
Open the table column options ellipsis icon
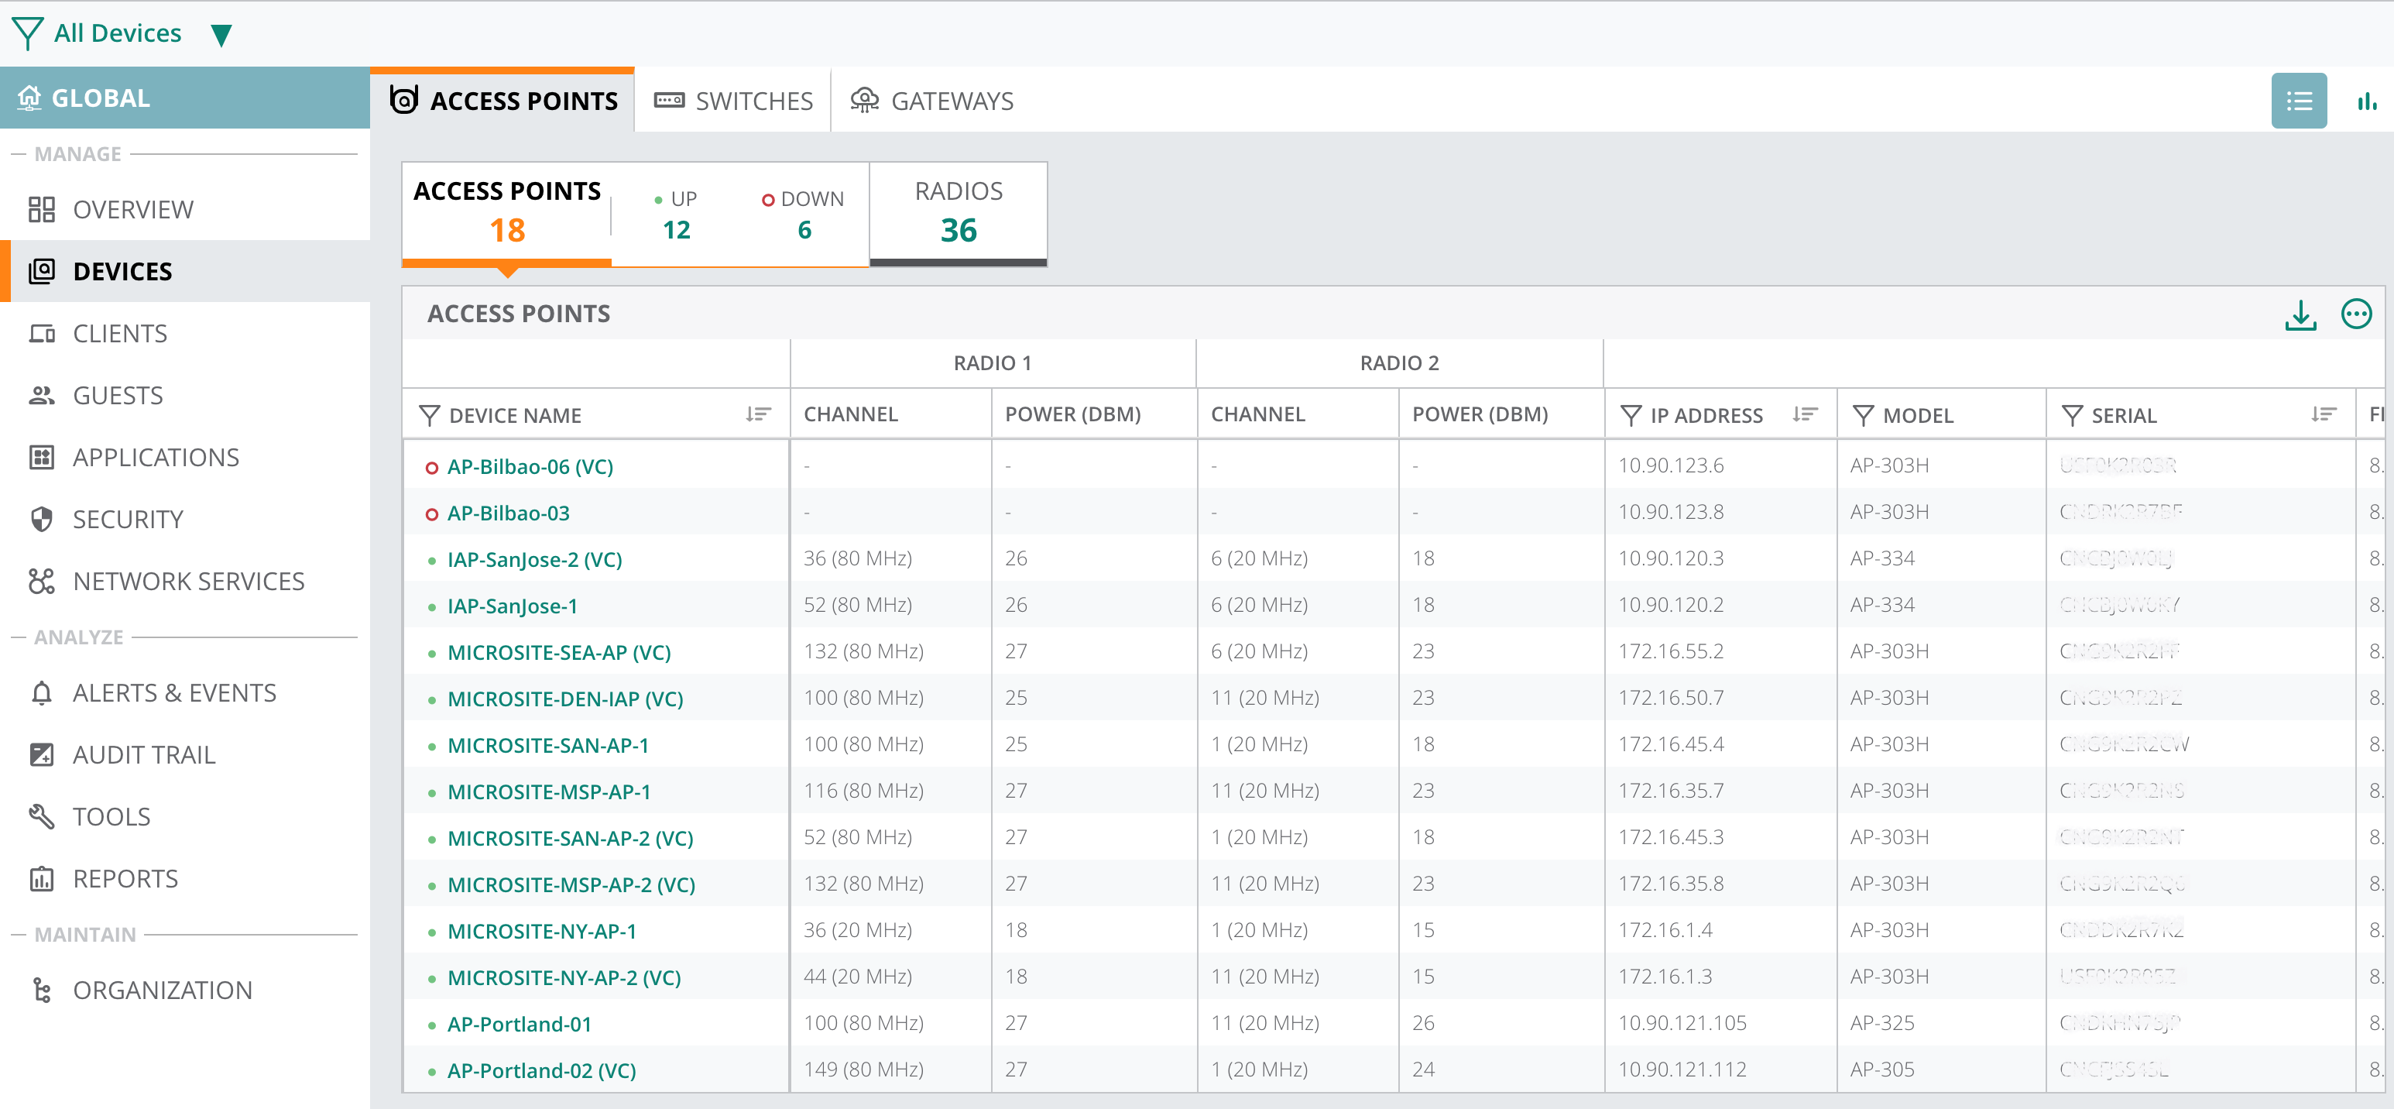pos(2356,314)
